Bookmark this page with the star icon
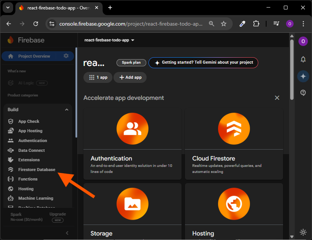Image resolution: width=312 pixels, height=240 pixels. pos(224,24)
